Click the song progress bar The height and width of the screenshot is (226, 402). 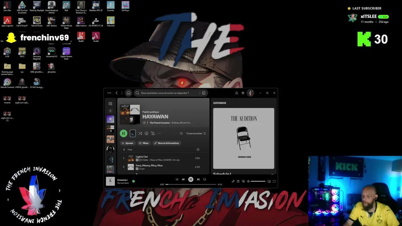click(x=191, y=184)
